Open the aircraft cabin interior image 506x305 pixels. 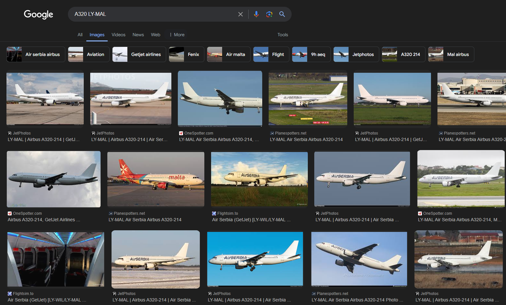(x=56, y=259)
